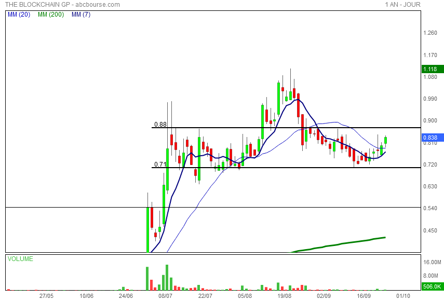
Task: Click the 16.00M volume axis value
Action: click(x=432, y=262)
